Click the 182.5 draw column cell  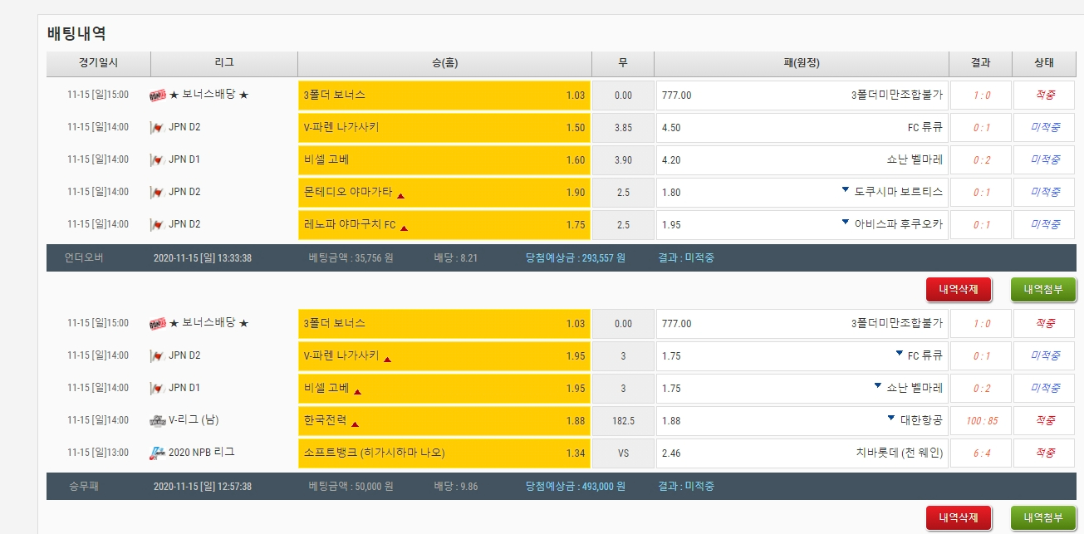pyautogui.click(x=623, y=421)
